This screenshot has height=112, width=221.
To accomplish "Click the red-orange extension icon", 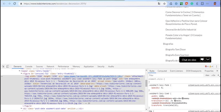I will click(187, 4).
